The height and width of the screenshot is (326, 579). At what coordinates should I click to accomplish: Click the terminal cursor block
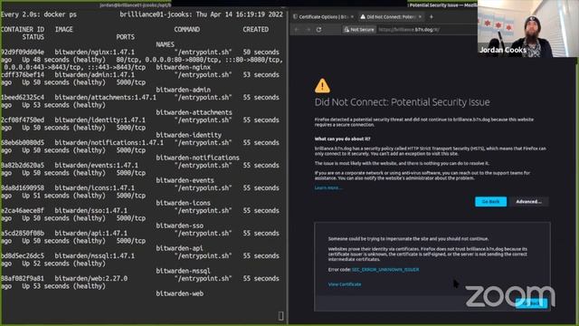(280, 316)
